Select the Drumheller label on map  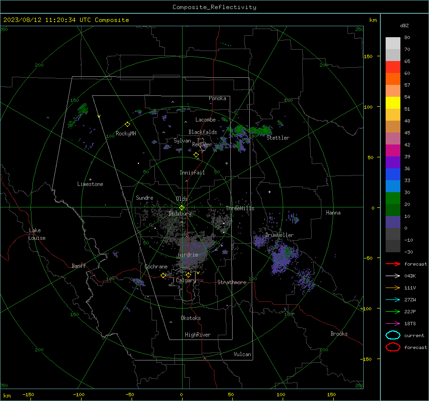[x=279, y=235]
